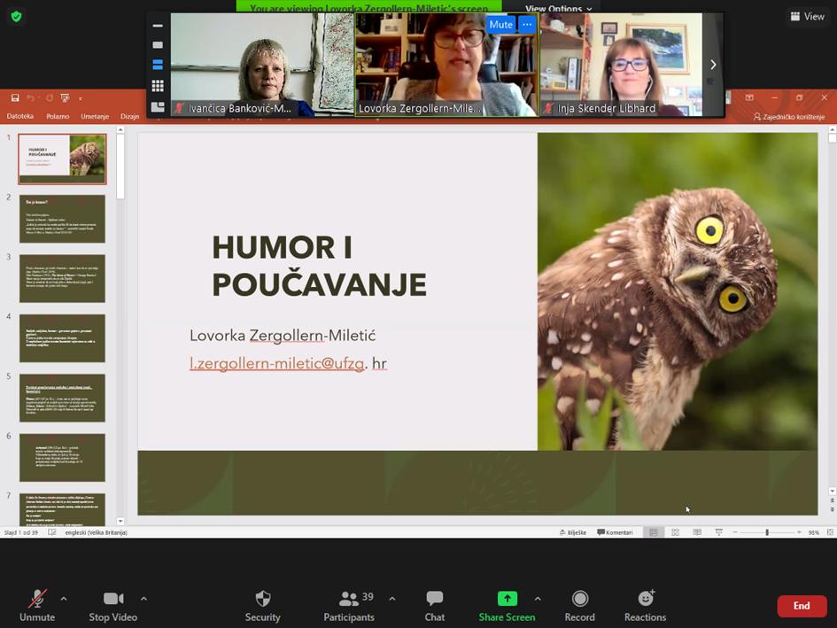This screenshot has height=628, width=837.
Task: Toggle the Participants panel
Action: pos(349,606)
